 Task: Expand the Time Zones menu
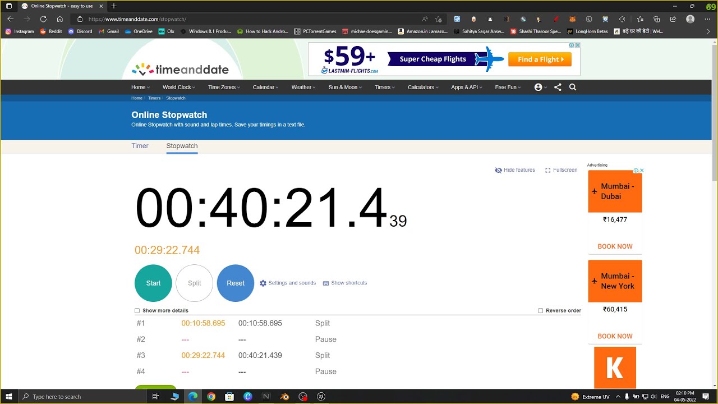224,88
